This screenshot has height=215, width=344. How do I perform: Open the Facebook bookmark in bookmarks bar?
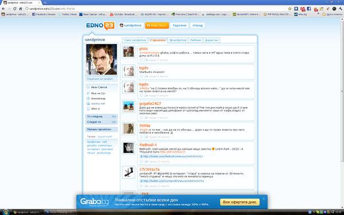click(44, 14)
